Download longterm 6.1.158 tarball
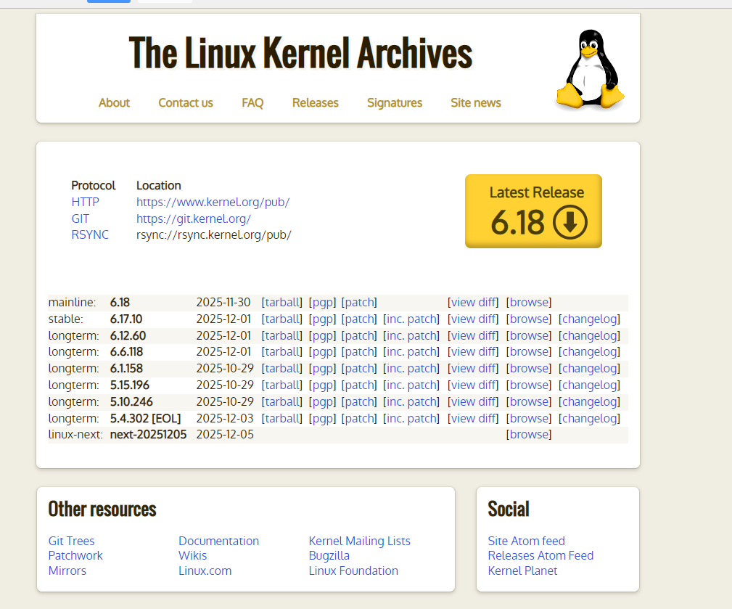 tap(282, 369)
